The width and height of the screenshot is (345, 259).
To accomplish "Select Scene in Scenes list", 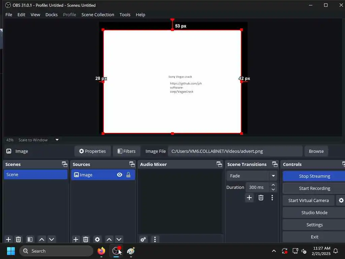I will tap(36, 174).
